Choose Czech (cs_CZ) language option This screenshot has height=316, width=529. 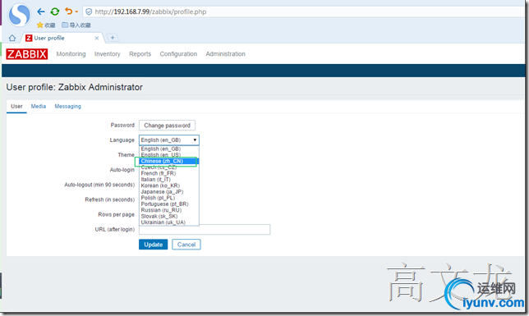point(168,167)
